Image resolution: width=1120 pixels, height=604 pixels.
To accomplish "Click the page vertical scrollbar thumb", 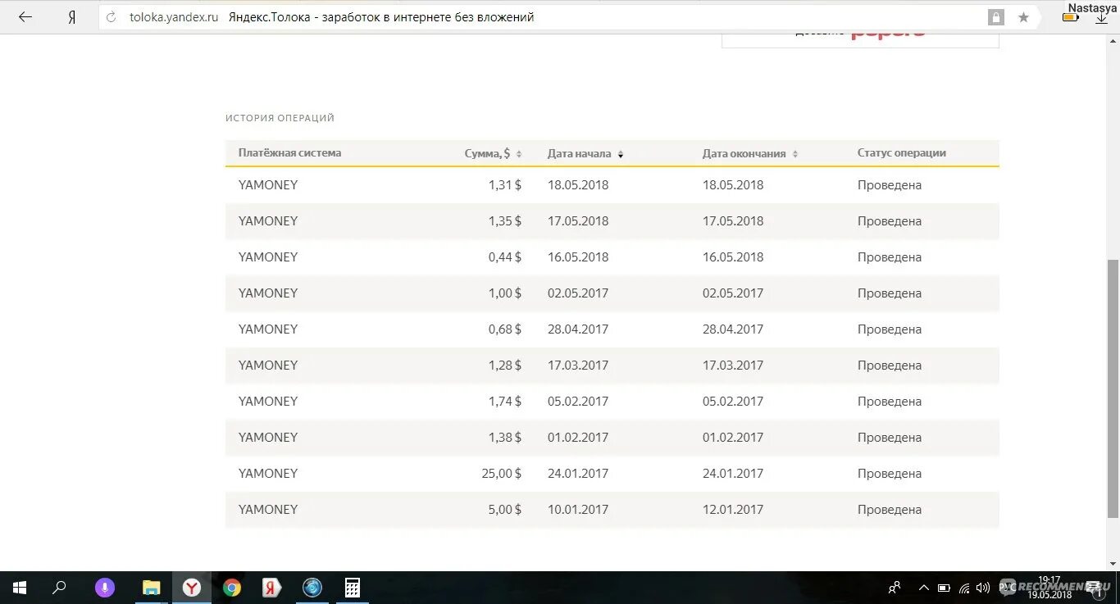I will (x=1113, y=388).
